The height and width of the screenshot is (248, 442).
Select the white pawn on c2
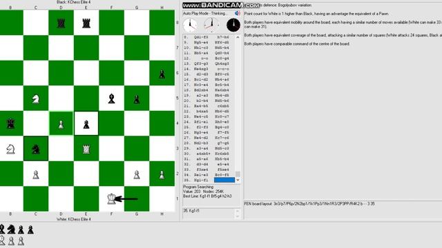[36, 174]
